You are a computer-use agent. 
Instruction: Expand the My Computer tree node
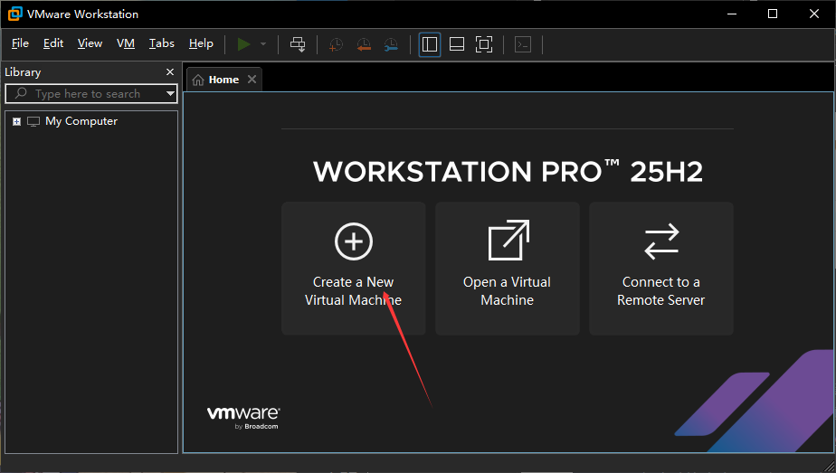[x=17, y=121]
